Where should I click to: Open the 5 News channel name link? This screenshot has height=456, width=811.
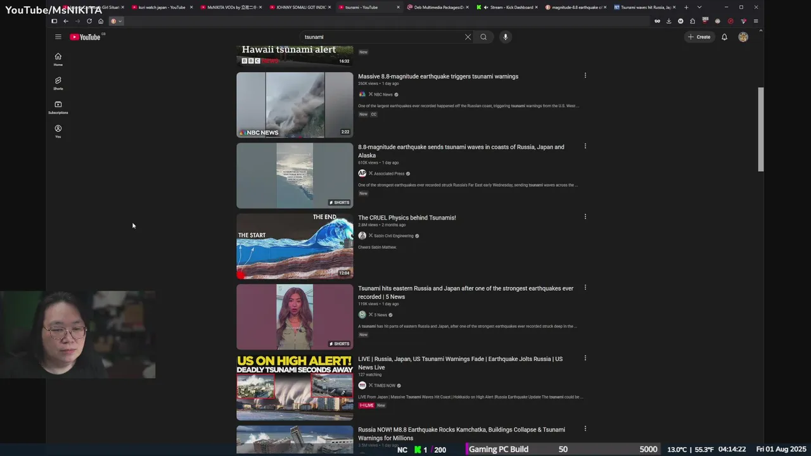pyautogui.click(x=380, y=315)
